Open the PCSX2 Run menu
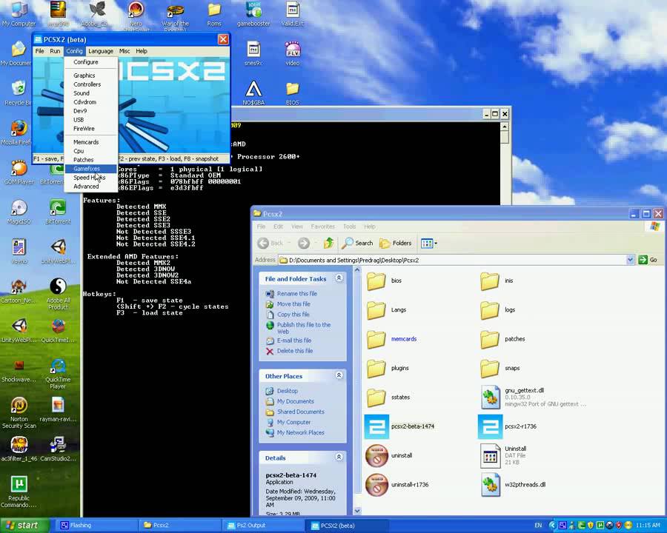The image size is (667, 533). coord(55,51)
